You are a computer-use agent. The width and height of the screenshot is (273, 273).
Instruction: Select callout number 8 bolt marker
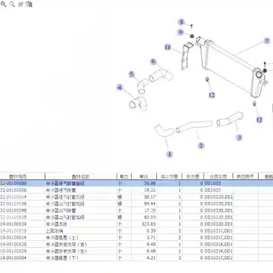tap(182, 22)
